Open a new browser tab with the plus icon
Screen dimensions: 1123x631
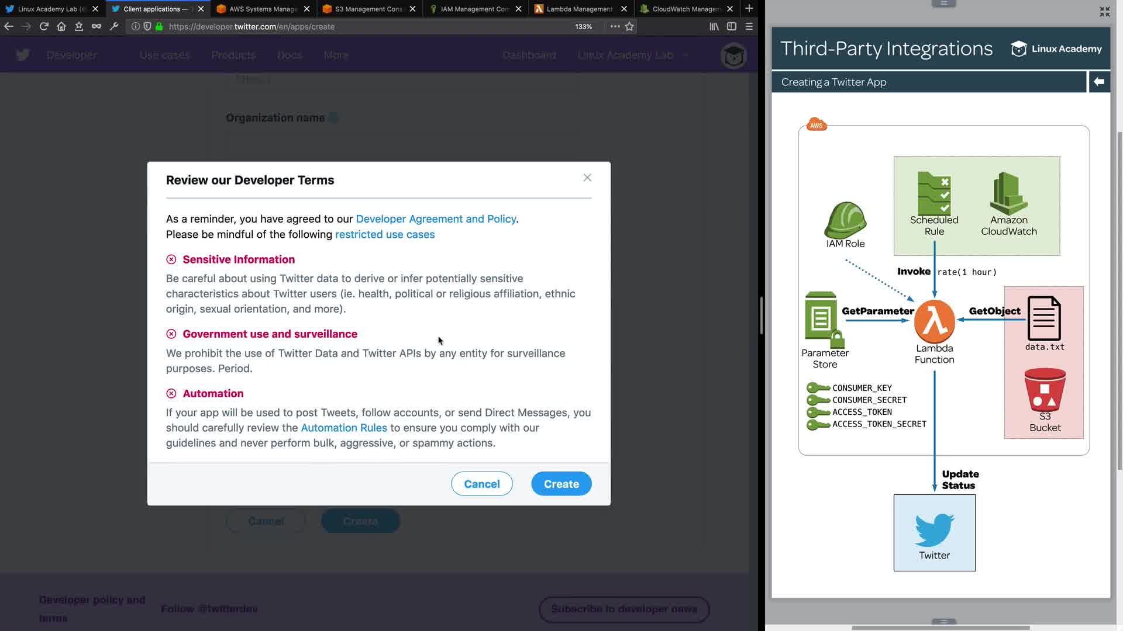pyautogui.click(x=749, y=9)
